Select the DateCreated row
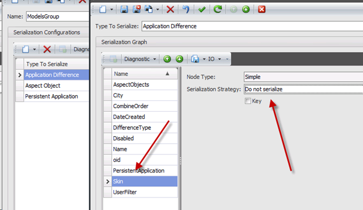This screenshot has width=363, height=210. (x=145, y=117)
